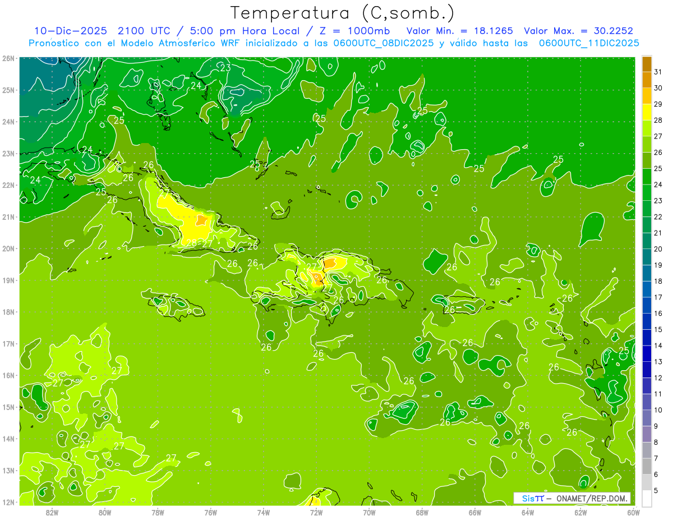Click the 60W longitude axis label

(634, 512)
